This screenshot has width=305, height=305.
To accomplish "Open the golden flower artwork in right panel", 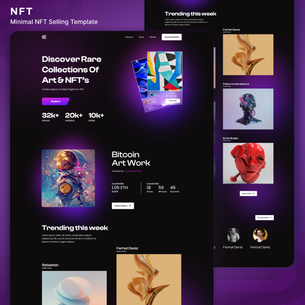I will pos(248,55).
